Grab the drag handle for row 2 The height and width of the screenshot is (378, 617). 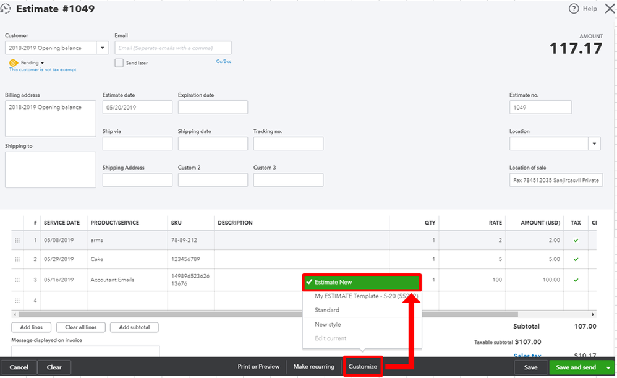17,259
